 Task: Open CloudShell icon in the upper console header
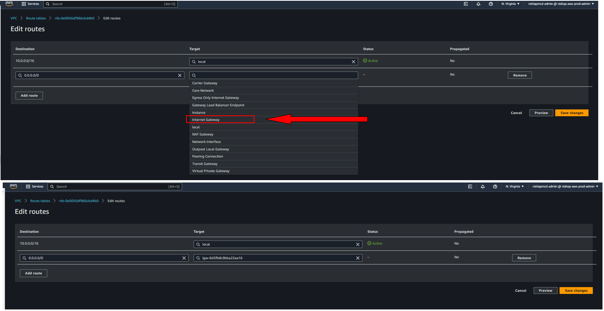(465, 4)
